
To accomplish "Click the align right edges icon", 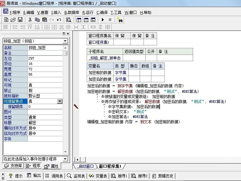I will pos(22,27).
